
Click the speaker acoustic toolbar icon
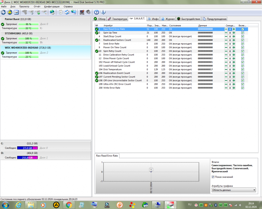tap(88, 12)
